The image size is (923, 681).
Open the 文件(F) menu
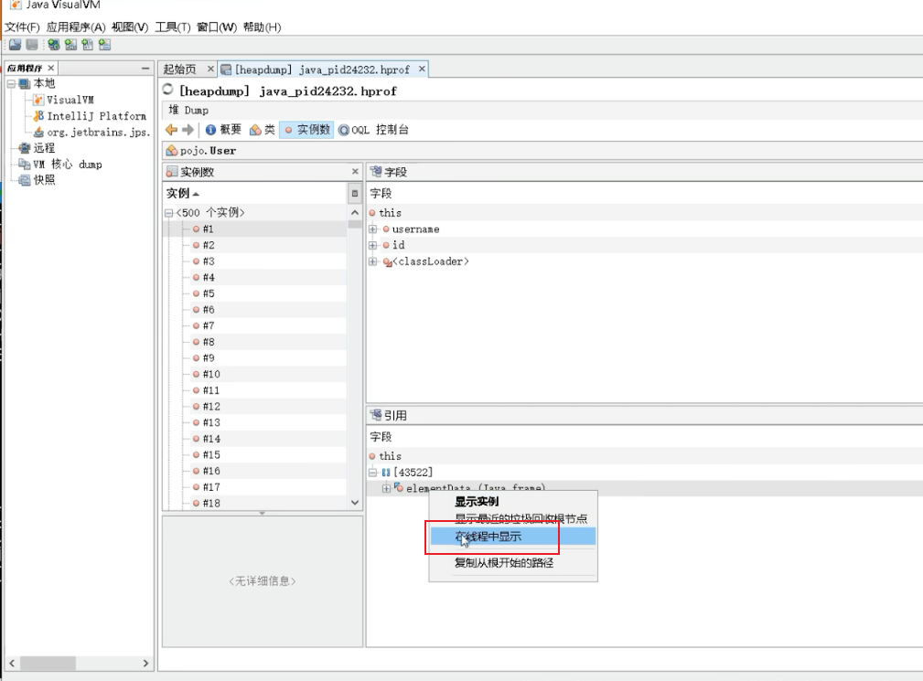pyautogui.click(x=22, y=27)
